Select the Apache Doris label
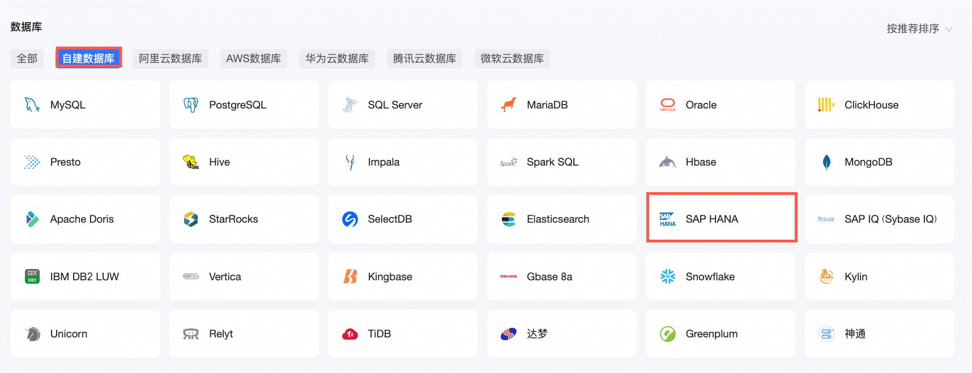The width and height of the screenshot is (972, 373). click(x=82, y=219)
